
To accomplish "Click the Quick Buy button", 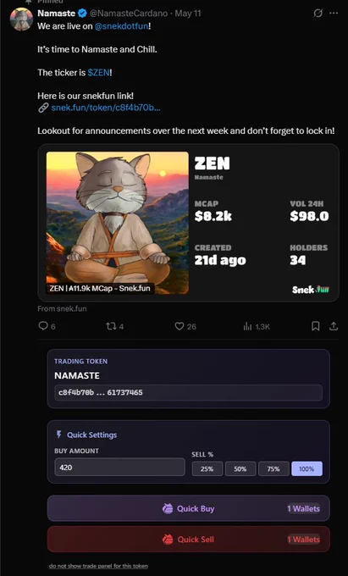I will coord(188,508).
